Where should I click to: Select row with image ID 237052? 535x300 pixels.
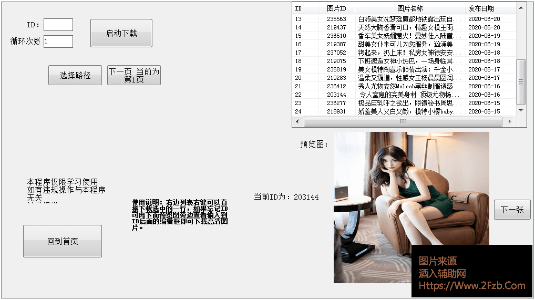[x=404, y=53]
